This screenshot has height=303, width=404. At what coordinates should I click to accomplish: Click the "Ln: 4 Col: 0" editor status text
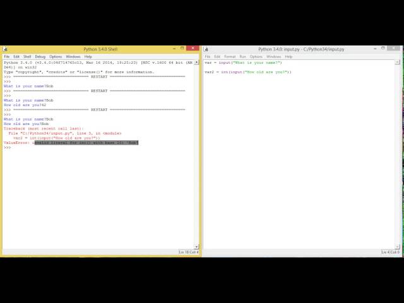coord(390,252)
